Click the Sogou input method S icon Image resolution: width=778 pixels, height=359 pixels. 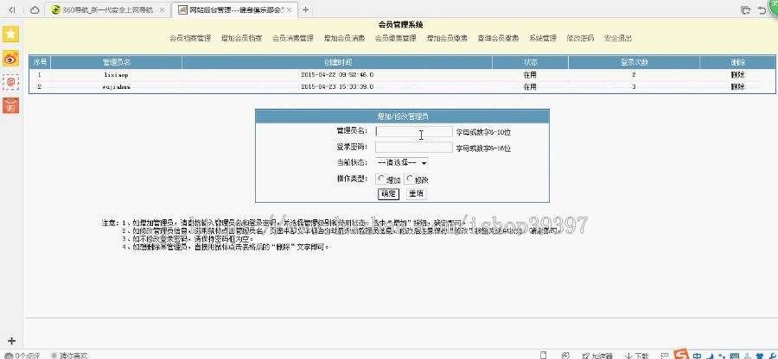click(683, 355)
